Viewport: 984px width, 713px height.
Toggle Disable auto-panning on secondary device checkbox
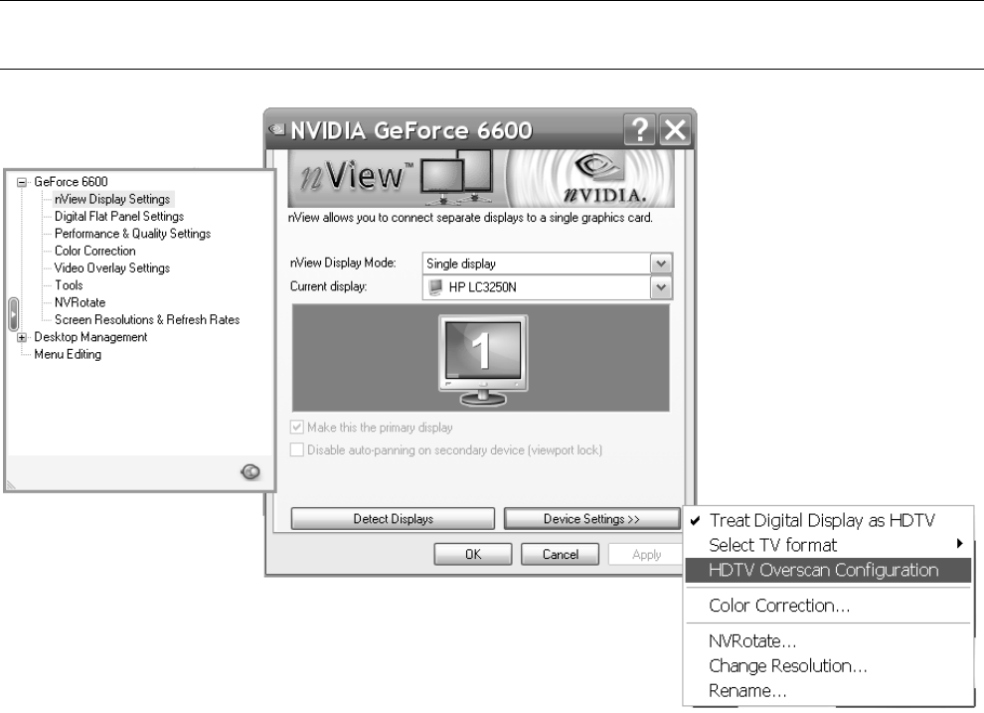click(x=297, y=449)
